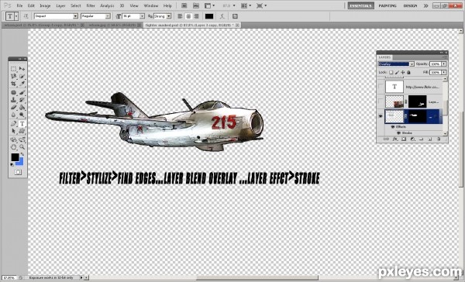This screenshot has height=282, width=465.
Task: Click the Delete layer trash icon
Action: tap(439, 139)
